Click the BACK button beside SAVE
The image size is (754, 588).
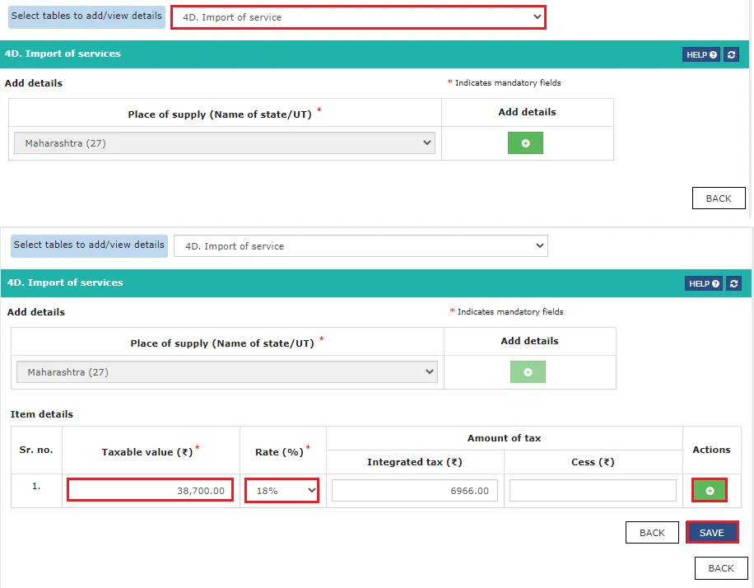pos(652,533)
